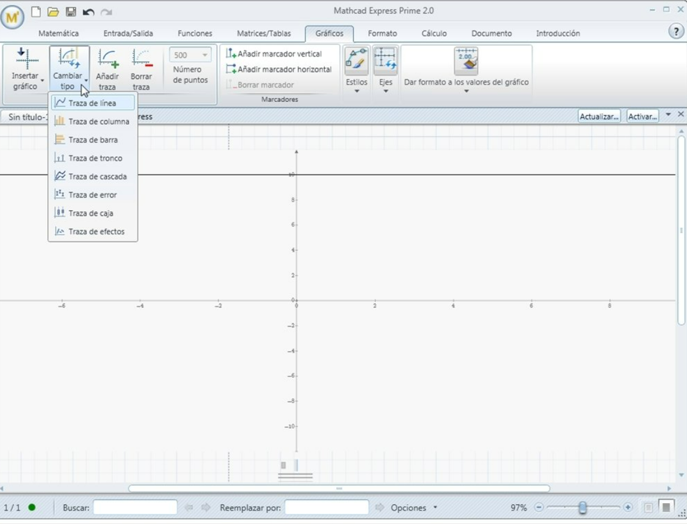Click the horizontal scrollbar
687x524 pixels.
pyautogui.click(x=339, y=488)
